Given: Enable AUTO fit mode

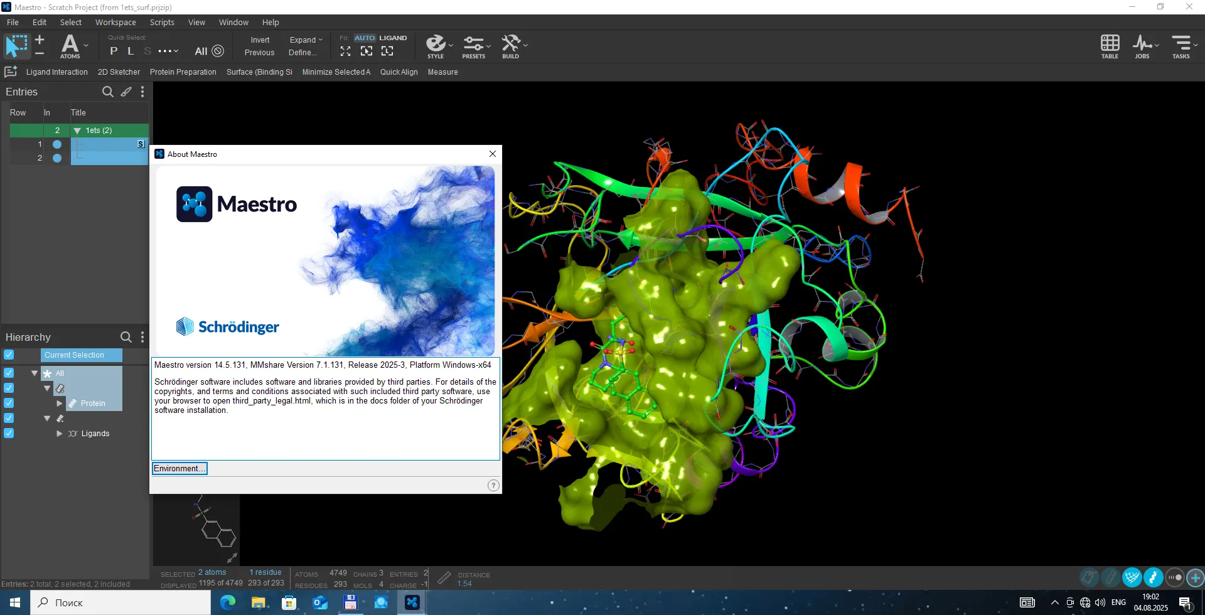Looking at the screenshot, I should (x=364, y=38).
